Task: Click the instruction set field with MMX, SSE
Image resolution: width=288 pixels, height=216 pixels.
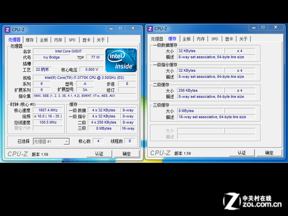Action: tap(85, 96)
